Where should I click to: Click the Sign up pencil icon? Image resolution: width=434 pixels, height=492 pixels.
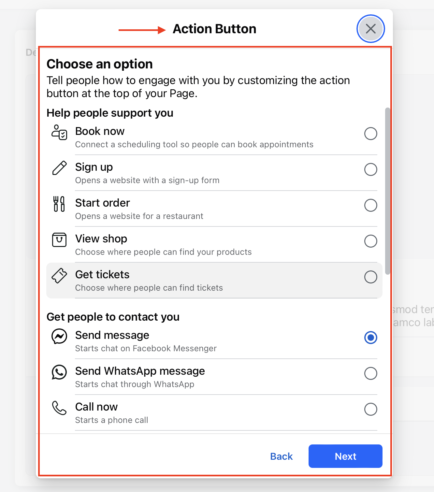pyautogui.click(x=59, y=168)
